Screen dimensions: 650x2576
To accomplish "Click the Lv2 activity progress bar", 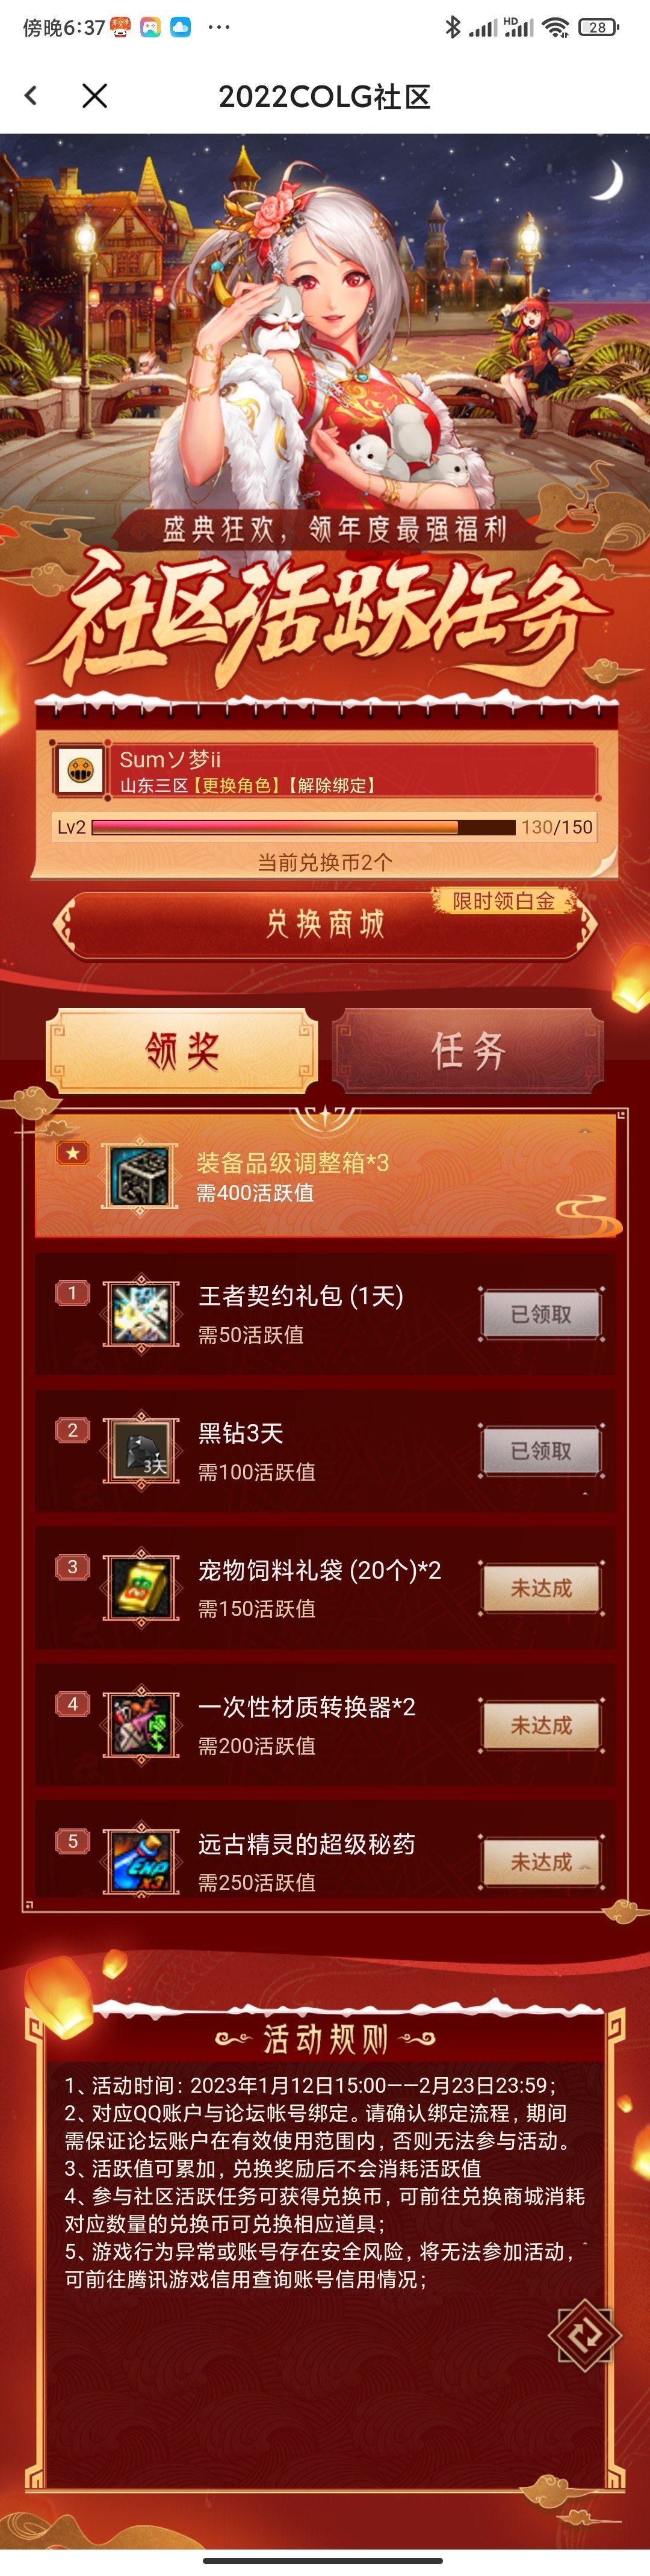I will coord(304,827).
